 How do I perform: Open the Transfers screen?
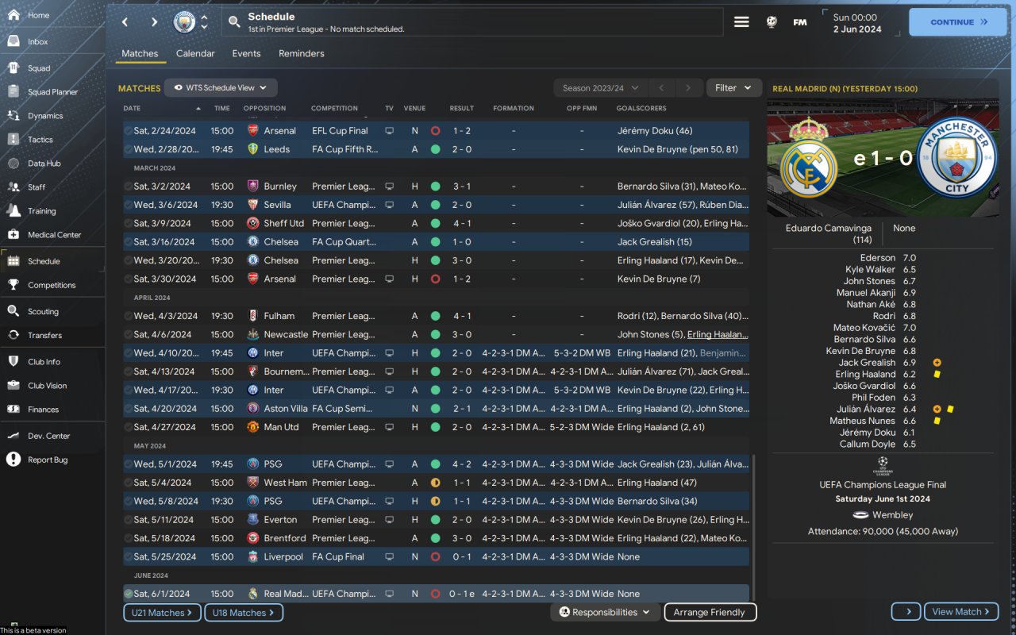(52, 336)
